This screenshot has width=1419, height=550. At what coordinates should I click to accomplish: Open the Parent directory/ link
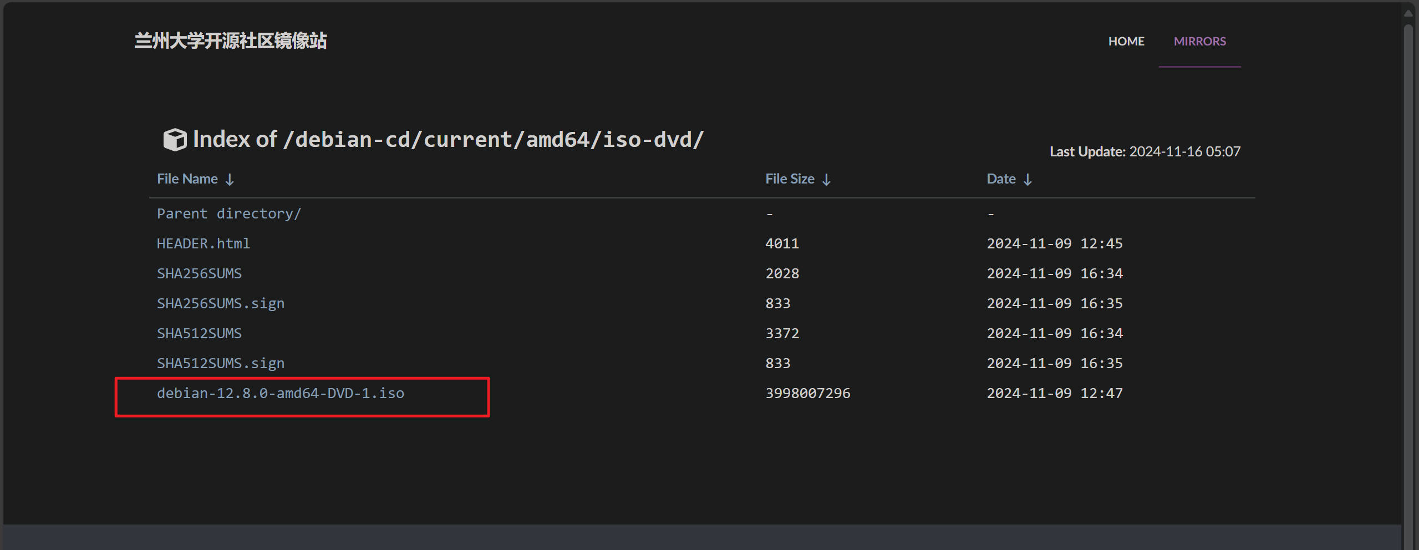tap(229, 213)
